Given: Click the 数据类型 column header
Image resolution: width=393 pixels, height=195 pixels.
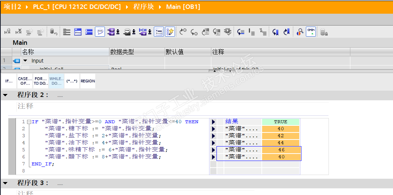Looking at the screenshot, I should point(137,52).
